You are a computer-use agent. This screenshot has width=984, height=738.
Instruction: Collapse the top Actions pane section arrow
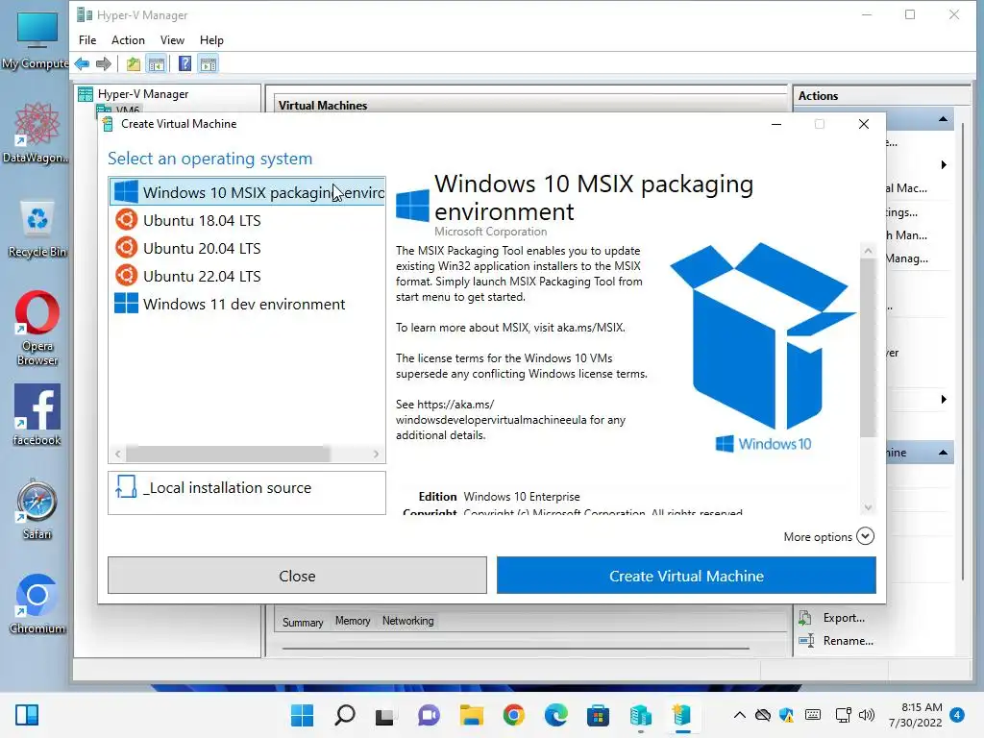coord(943,119)
